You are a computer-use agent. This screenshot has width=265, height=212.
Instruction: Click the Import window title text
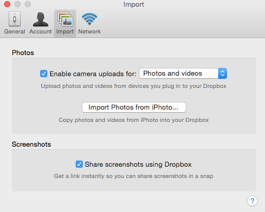coord(134,5)
